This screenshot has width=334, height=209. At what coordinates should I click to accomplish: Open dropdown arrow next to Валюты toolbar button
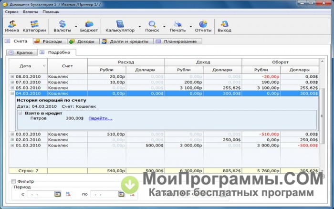pos(76,26)
